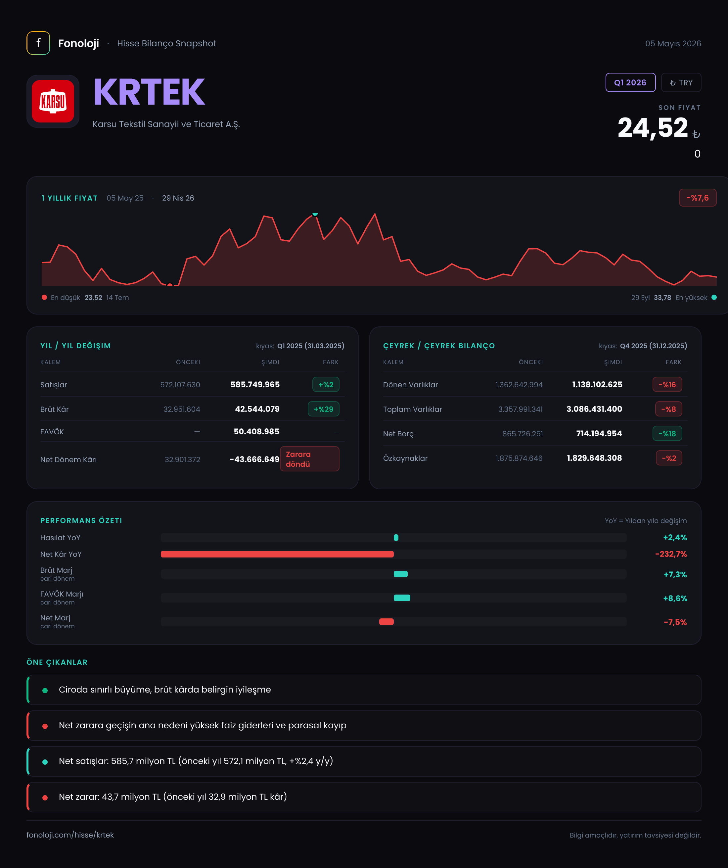The image size is (728, 868).
Task: Click the 42.544.079 Brüt Kâr value
Action: coord(257,409)
